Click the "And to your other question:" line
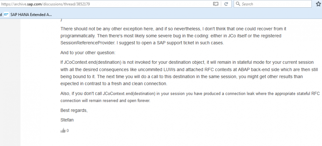The image size is (322, 146). coord(87,52)
